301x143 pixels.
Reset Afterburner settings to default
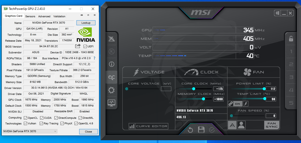coord(190,130)
